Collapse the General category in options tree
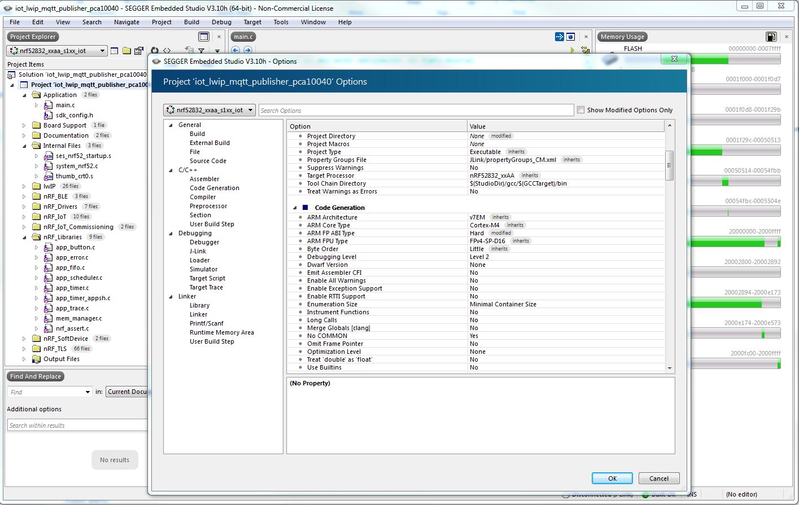This screenshot has width=799, height=505. pos(171,125)
